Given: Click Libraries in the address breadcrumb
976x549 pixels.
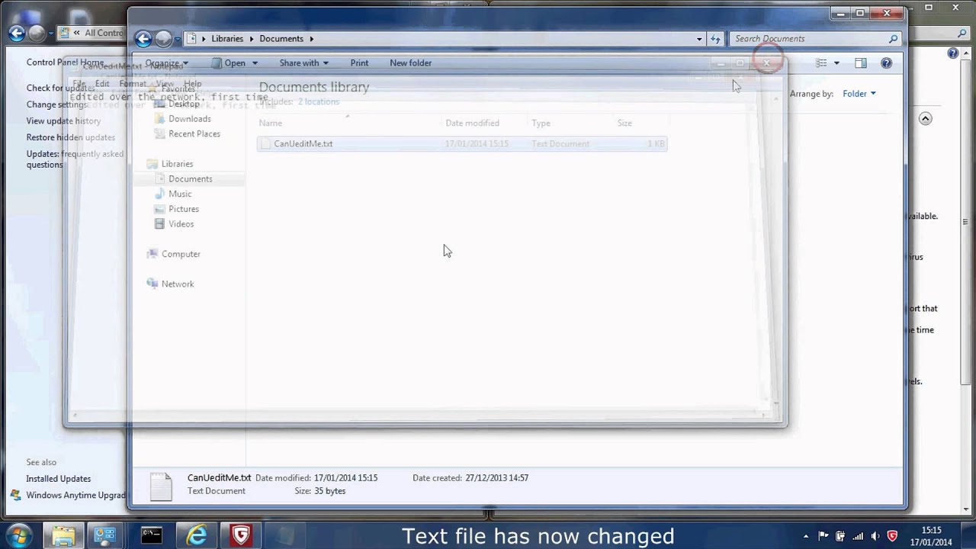Looking at the screenshot, I should 227,39.
